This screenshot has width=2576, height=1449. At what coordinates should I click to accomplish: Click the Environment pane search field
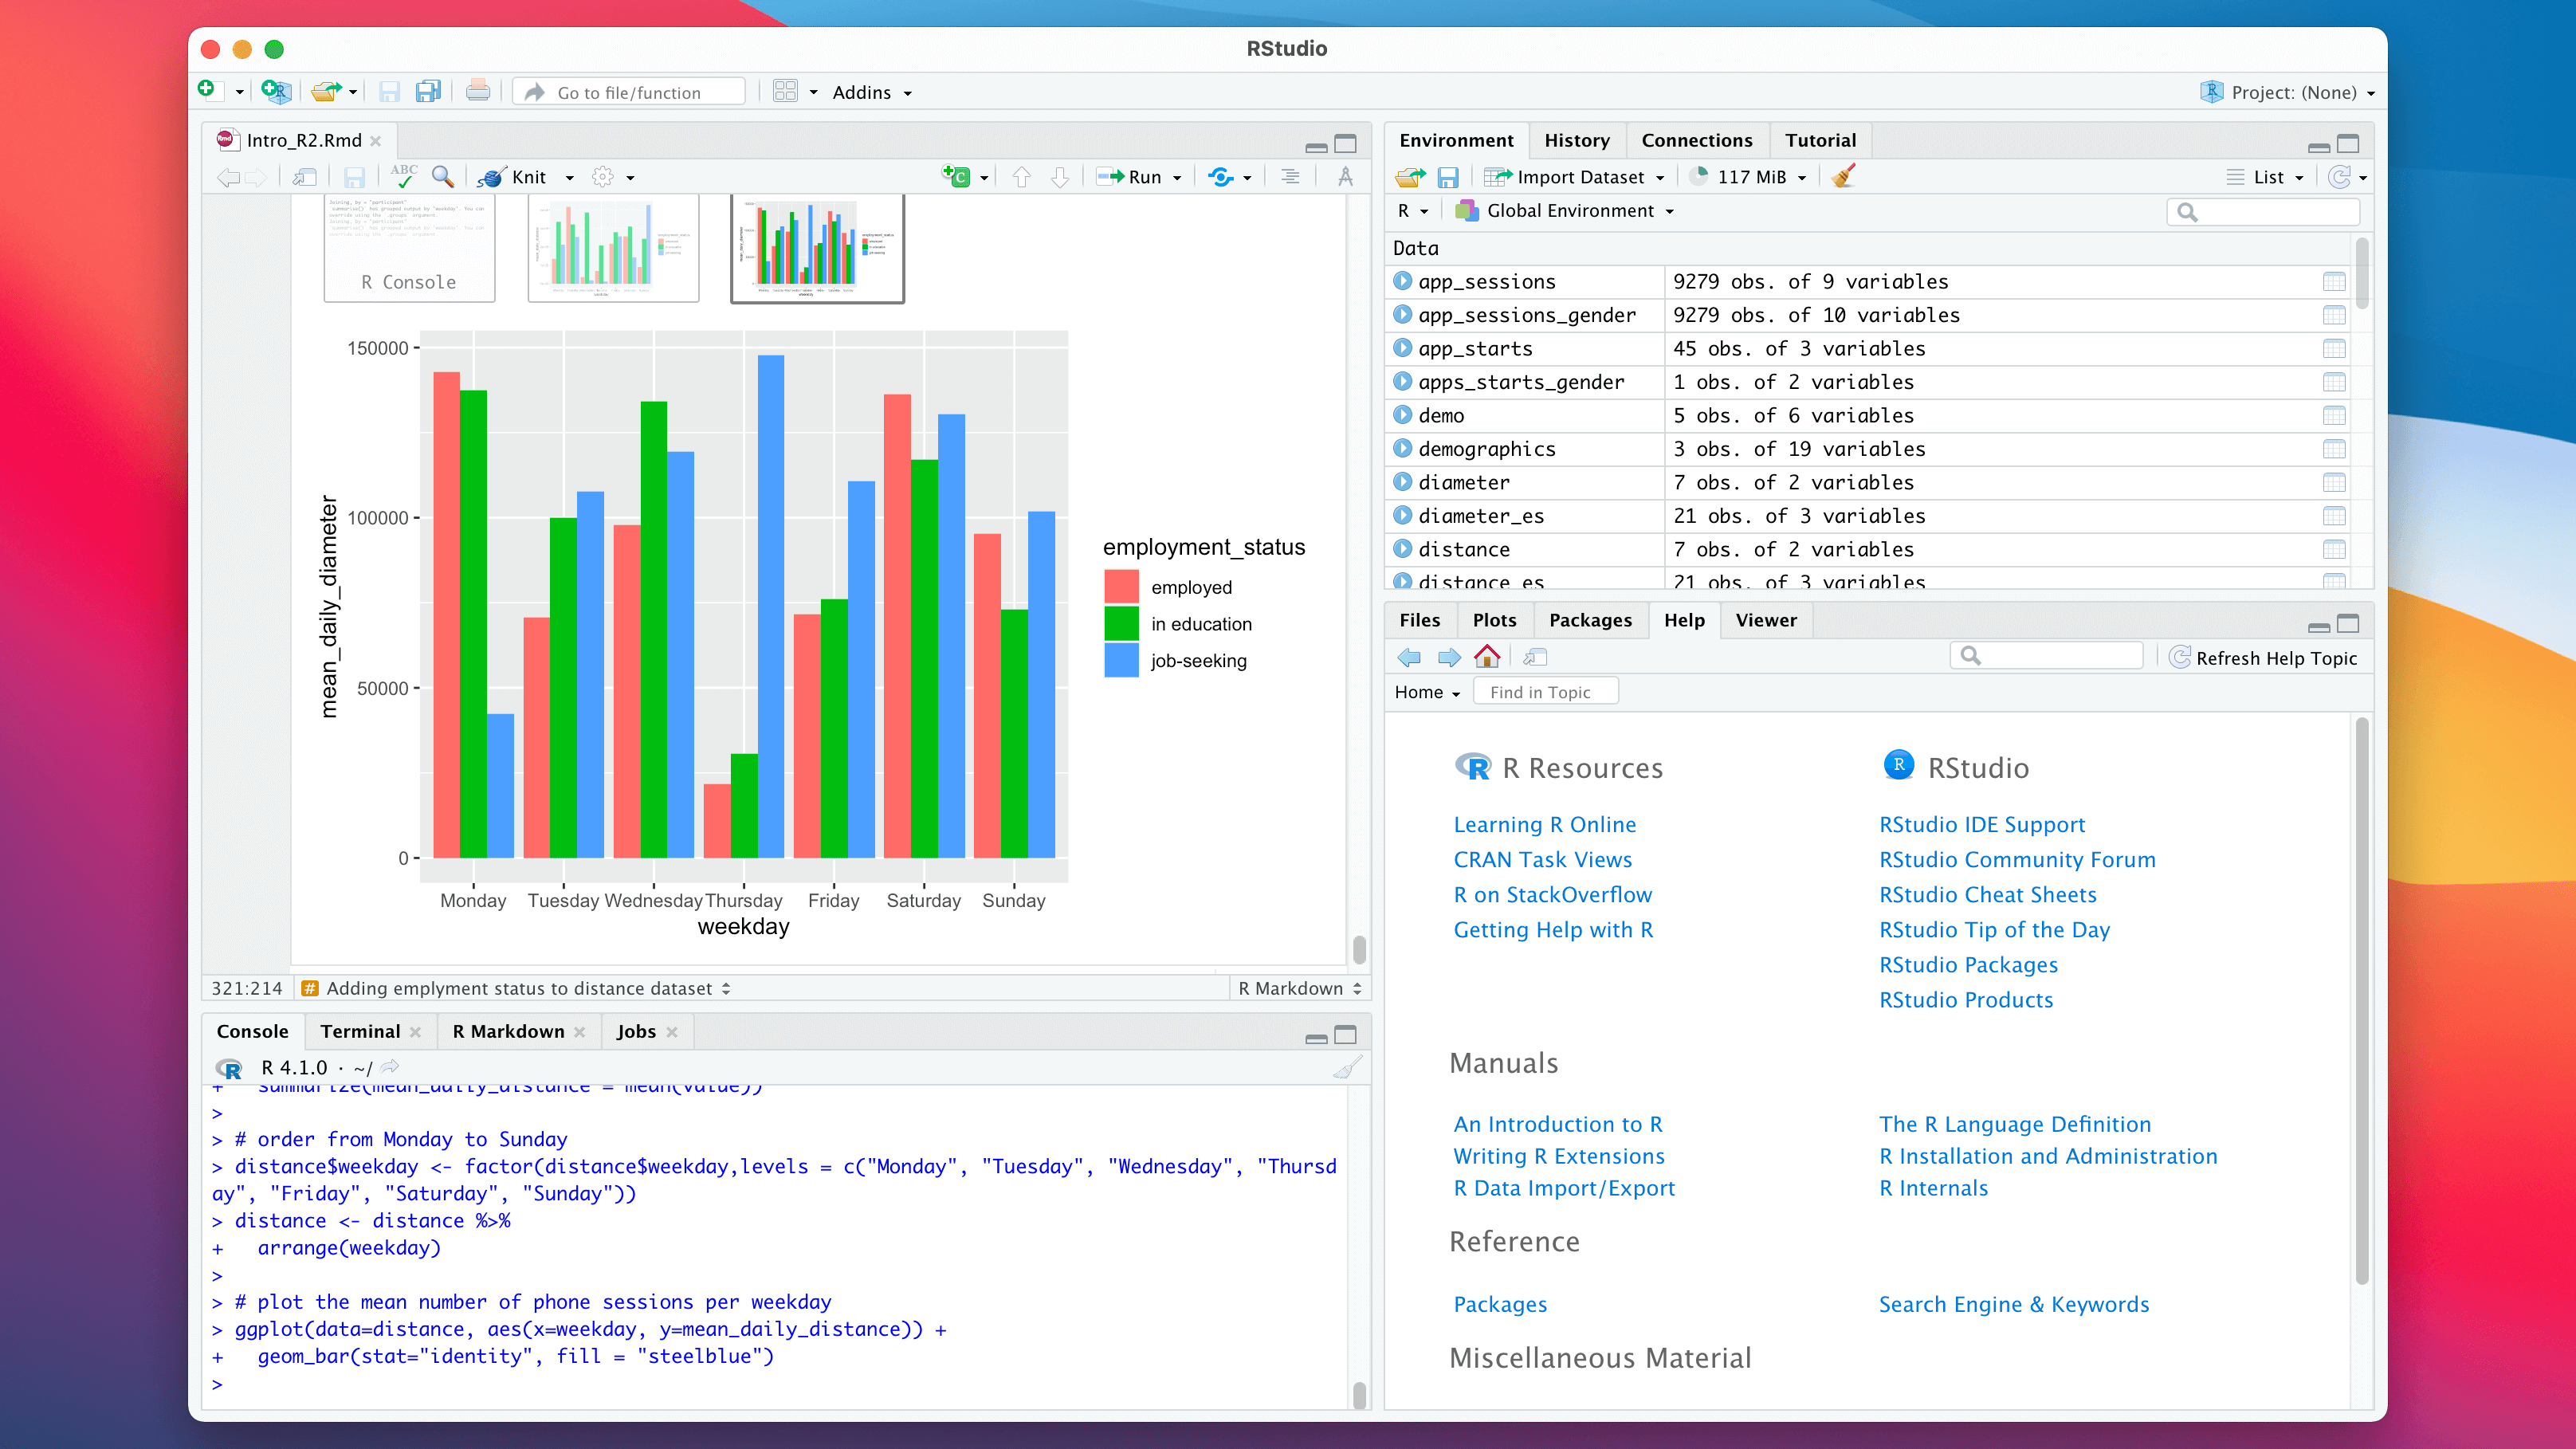(2262, 212)
